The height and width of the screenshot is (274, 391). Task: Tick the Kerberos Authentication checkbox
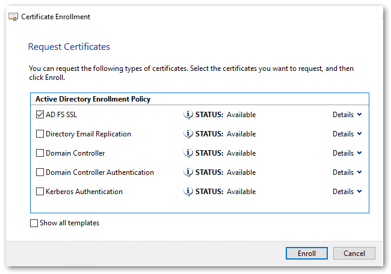[x=40, y=192]
